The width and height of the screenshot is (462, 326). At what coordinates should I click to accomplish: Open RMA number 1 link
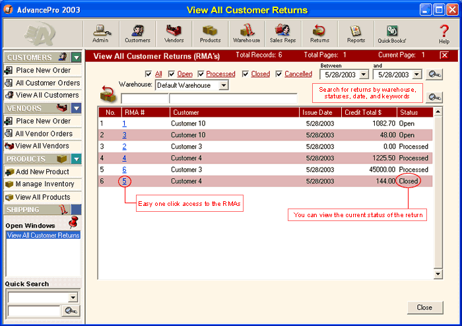click(124, 123)
